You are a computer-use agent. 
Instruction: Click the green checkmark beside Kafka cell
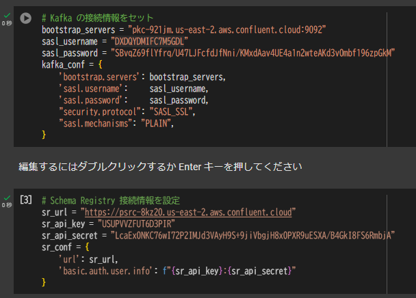(7, 16)
